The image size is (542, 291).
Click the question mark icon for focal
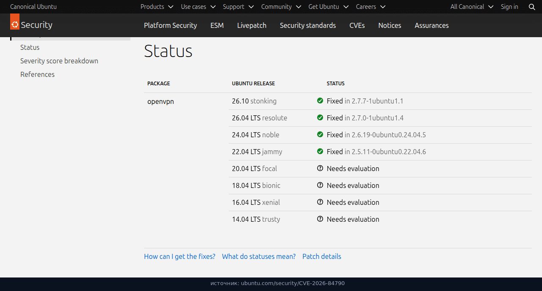coord(320,169)
